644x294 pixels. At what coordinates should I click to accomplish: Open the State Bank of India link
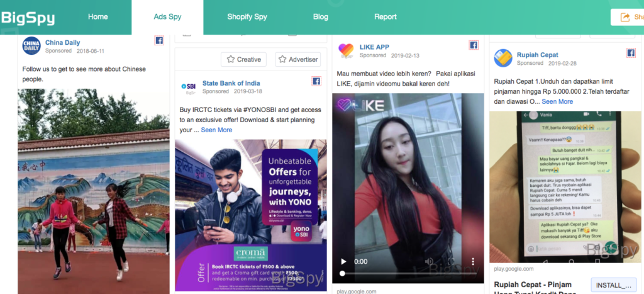231,83
